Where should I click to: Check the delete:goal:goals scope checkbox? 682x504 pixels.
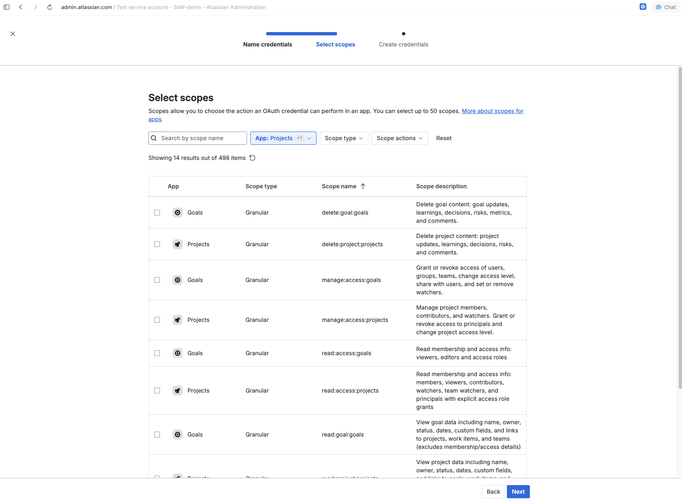(157, 213)
